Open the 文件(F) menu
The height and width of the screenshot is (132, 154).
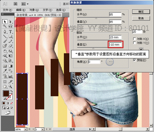pyautogui.click(x=7, y=10)
